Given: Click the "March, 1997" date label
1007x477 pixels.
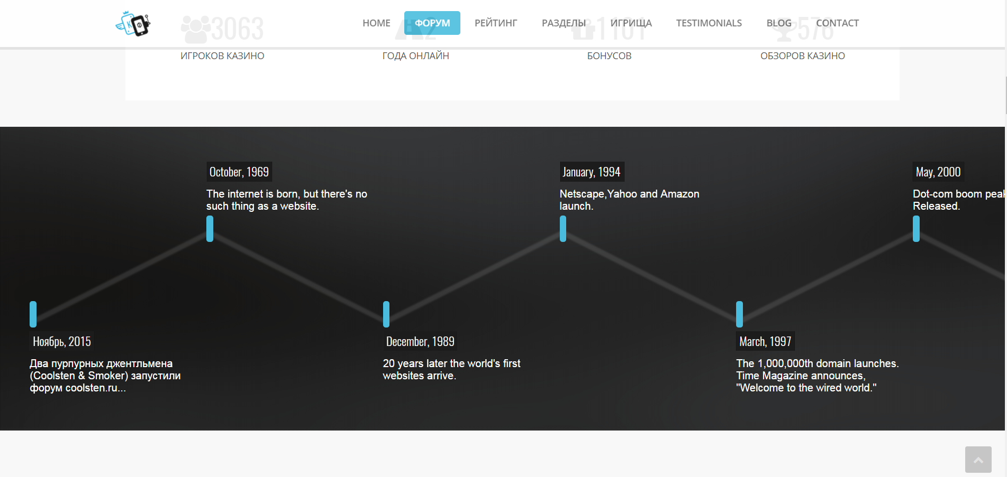Looking at the screenshot, I should (765, 342).
